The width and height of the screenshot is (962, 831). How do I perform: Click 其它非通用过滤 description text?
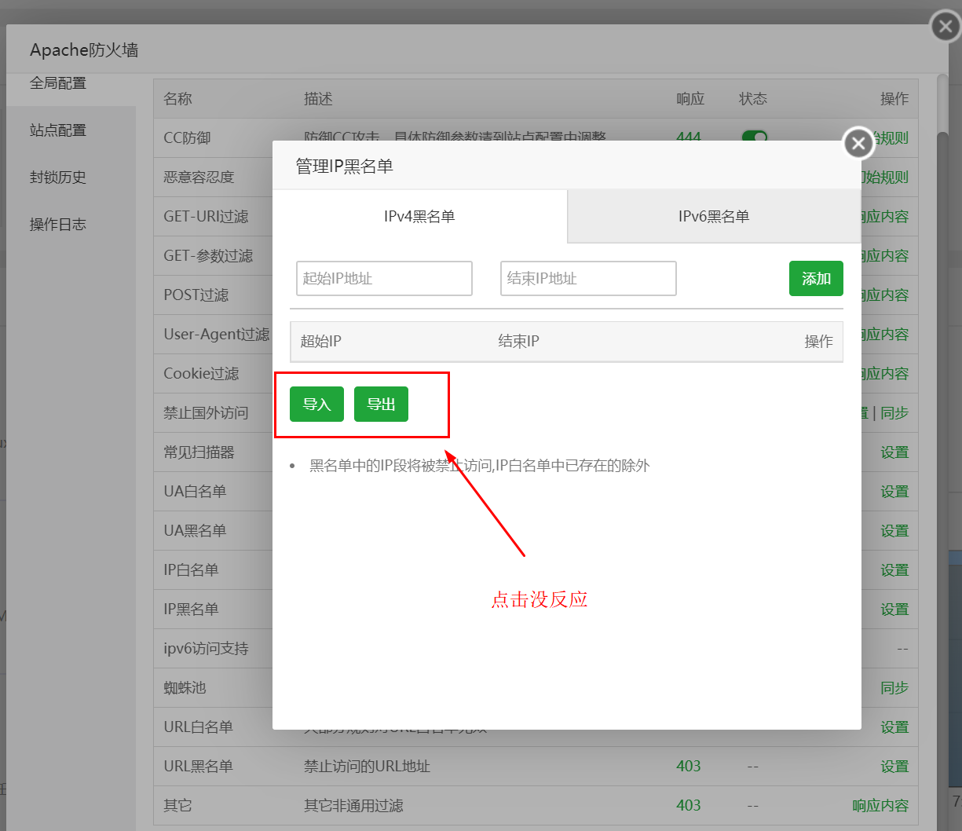353,806
